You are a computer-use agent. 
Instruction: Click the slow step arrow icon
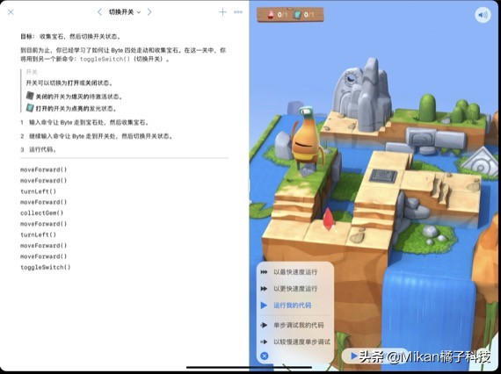264,342
